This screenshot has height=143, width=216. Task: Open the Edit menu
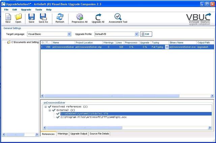click(x=15, y=10)
